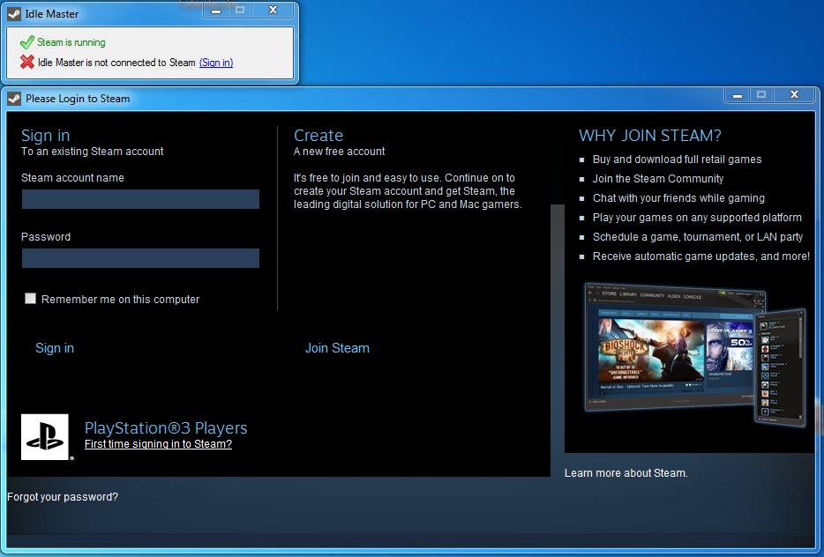This screenshot has width=824, height=557.
Task: Focus the Steam account name field
Action: click(140, 199)
